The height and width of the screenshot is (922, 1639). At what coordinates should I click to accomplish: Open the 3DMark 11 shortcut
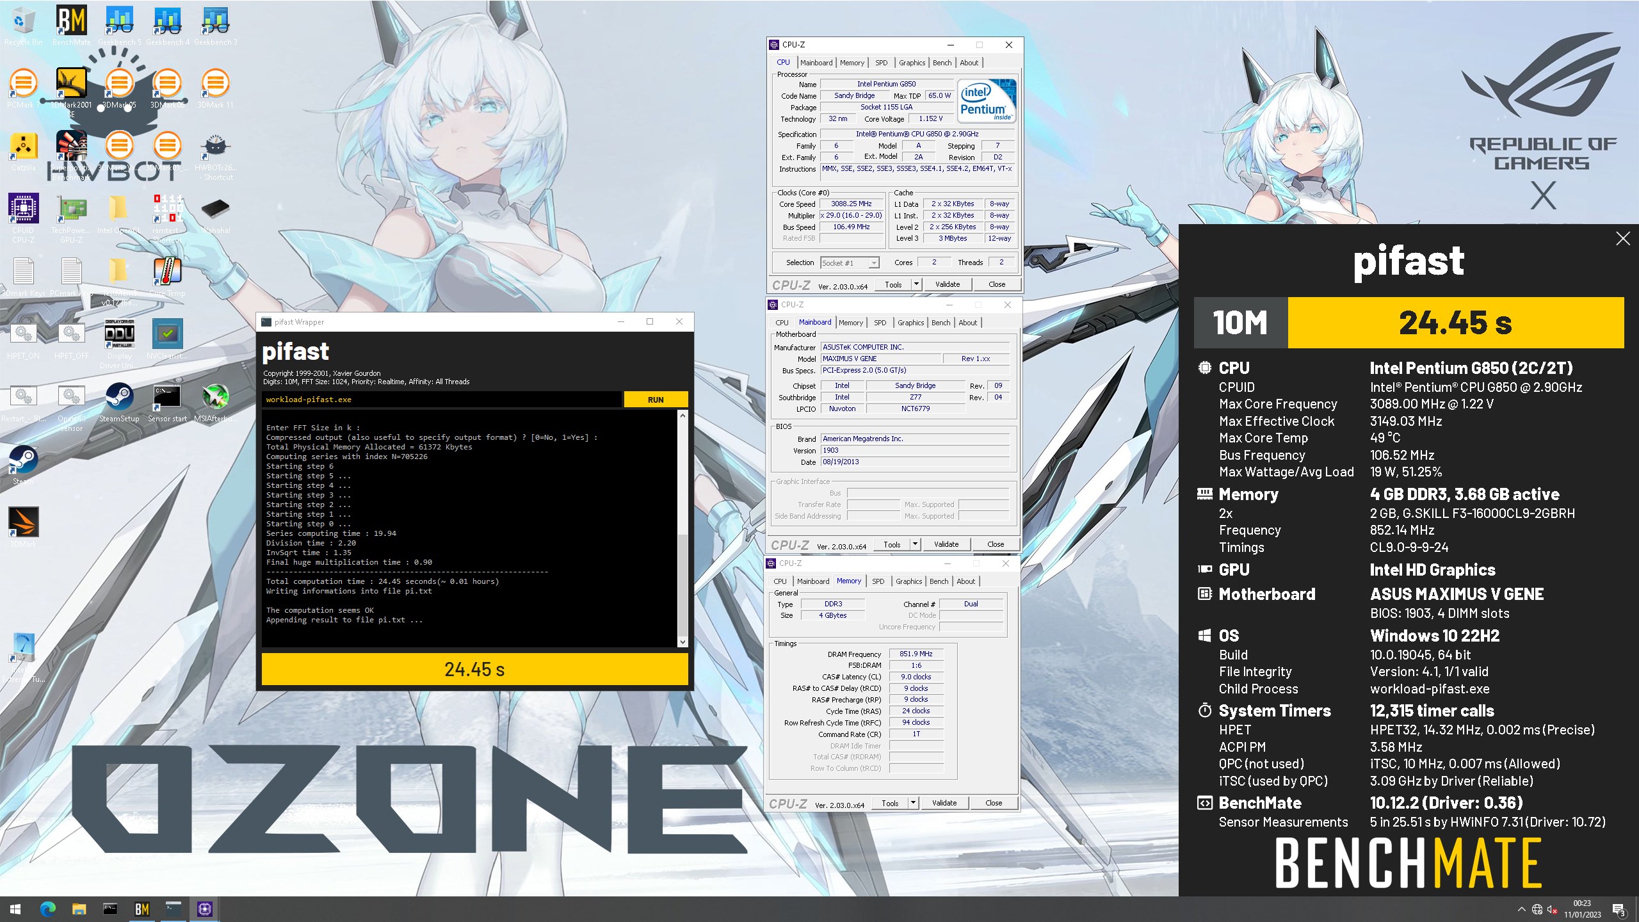[x=215, y=88]
